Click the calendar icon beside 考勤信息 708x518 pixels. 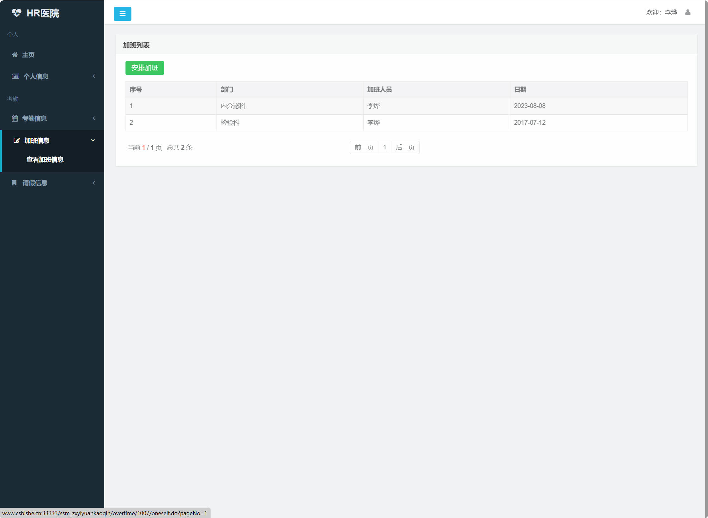[x=15, y=118]
